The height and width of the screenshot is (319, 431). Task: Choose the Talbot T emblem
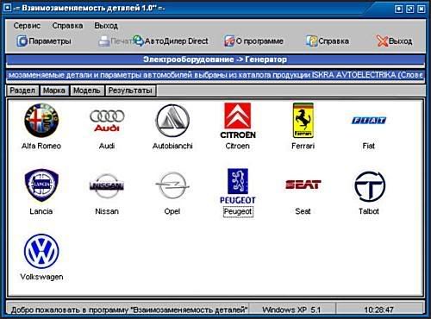coord(369,186)
